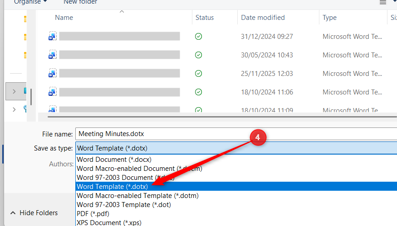Viewport: 397px width, 226px height.
Task: Open the Save as type combo box
Action: click(x=236, y=148)
